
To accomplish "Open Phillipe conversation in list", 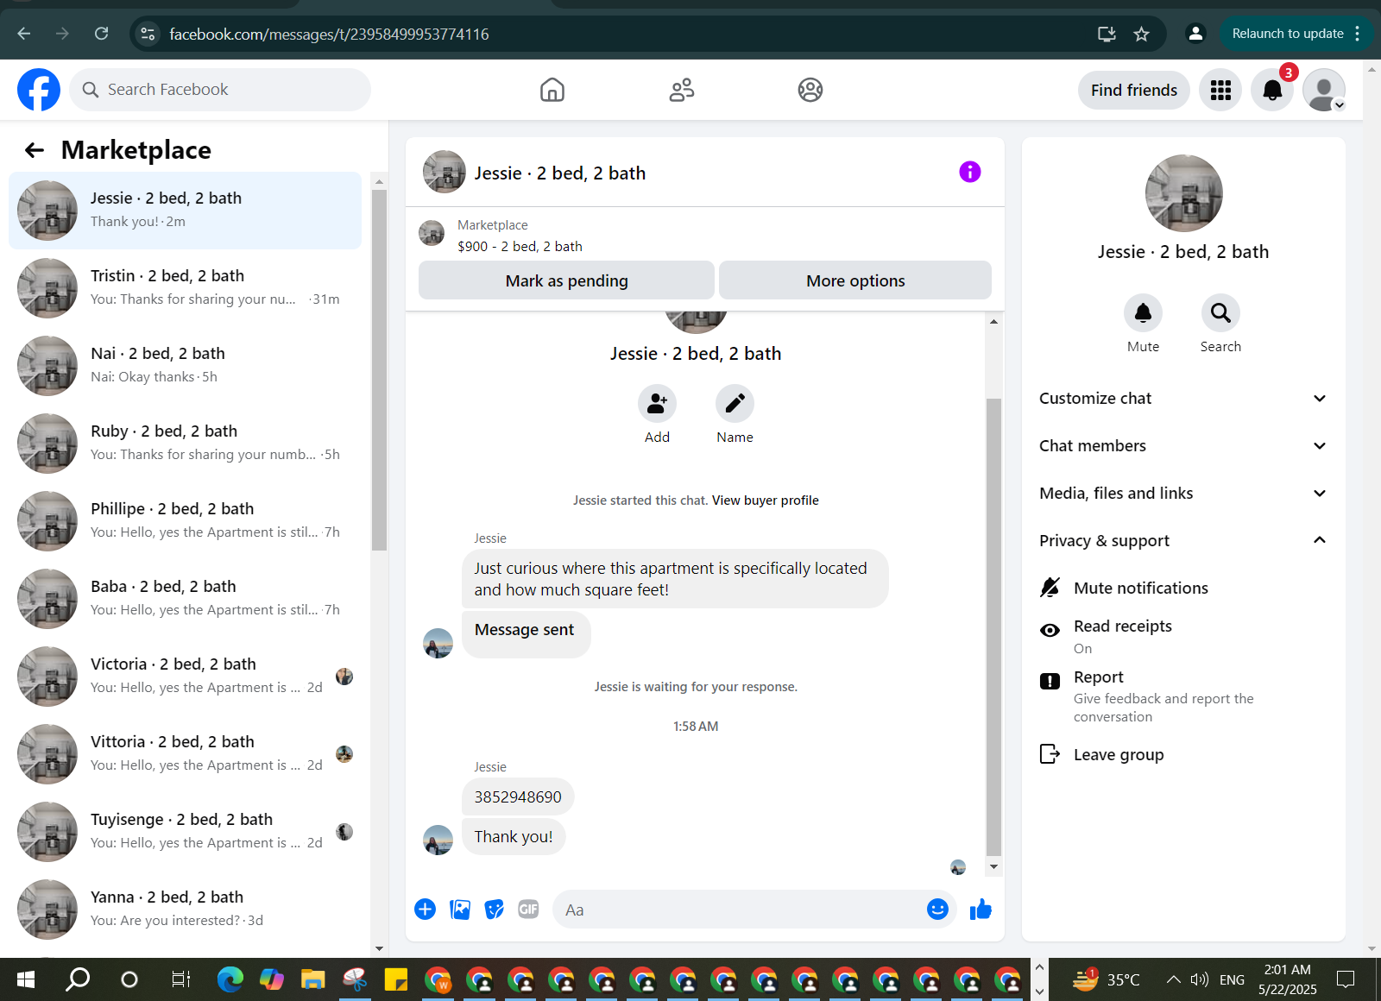I will click(186, 521).
